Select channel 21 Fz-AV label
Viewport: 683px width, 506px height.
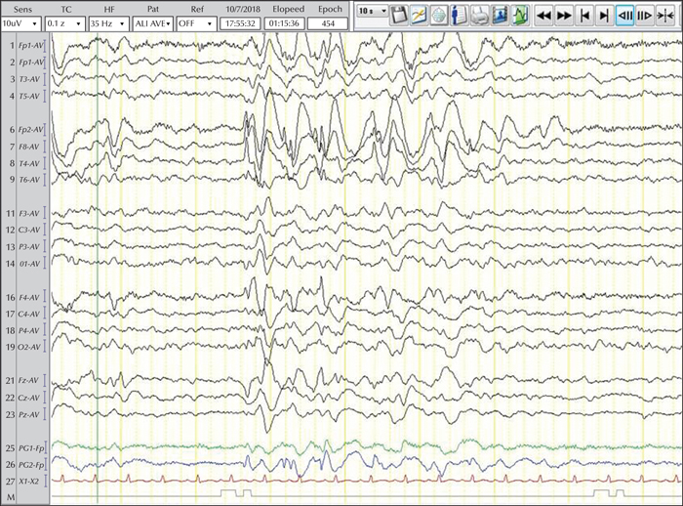pyautogui.click(x=29, y=381)
